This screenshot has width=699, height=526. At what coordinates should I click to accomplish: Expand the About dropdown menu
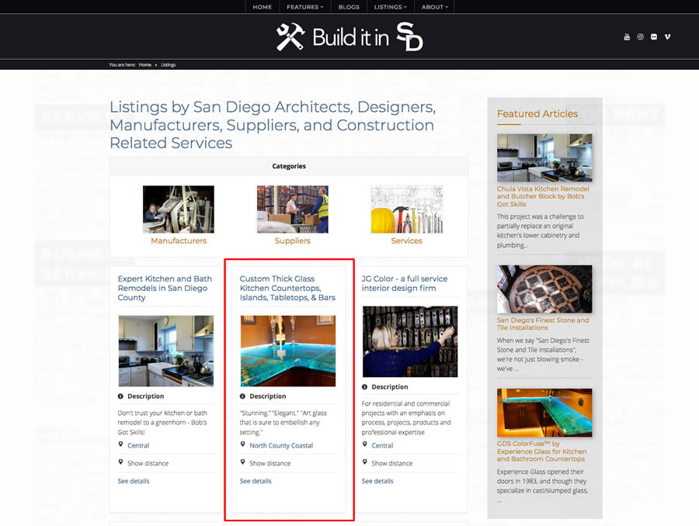click(435, 7)
